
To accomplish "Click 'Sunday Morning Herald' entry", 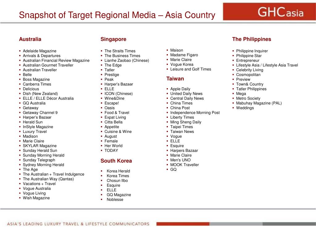I will pyautogui.click(x=44, y=155).
